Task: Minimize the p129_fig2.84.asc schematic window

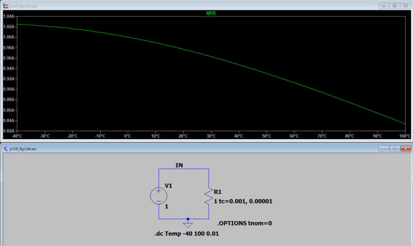Action: click(383, 149)
